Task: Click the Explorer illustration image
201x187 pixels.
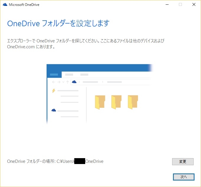Action: tap(100, 94)
